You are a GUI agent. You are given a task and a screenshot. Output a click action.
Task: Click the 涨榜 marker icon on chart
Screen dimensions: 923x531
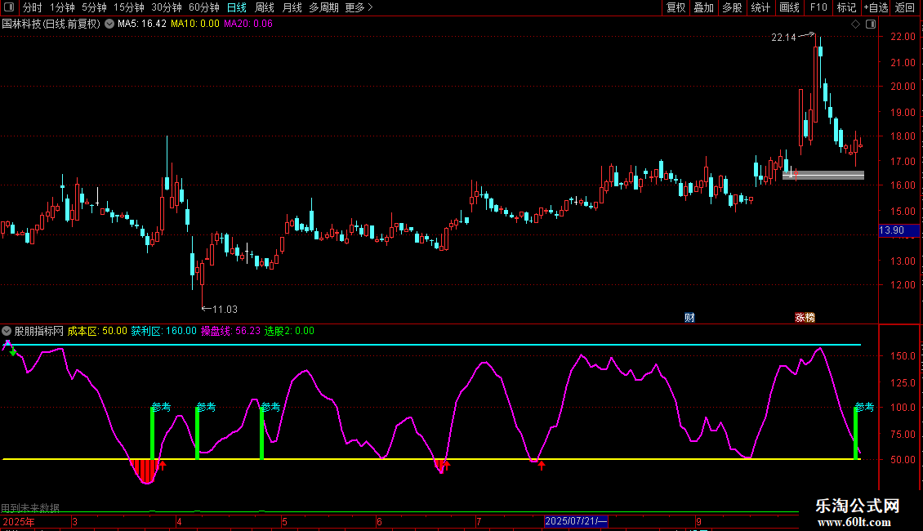point(805,318)
